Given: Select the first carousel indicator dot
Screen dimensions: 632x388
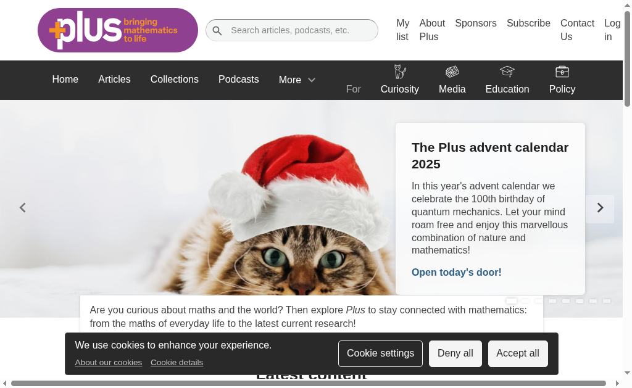Looking at the screenshot, I should 512,301.
